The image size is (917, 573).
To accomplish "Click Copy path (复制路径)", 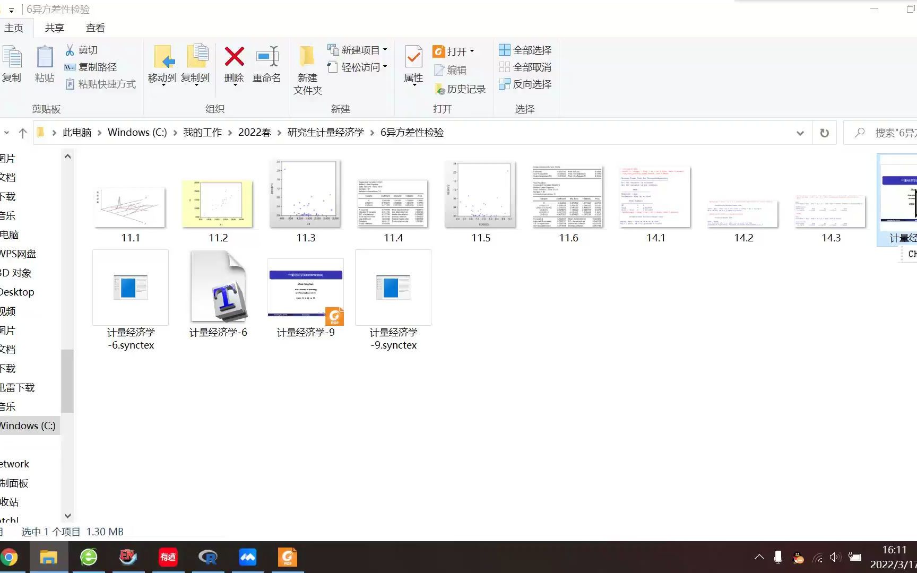I will pos(91,67).
